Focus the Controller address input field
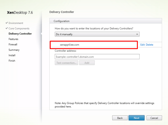 [97, 57]
